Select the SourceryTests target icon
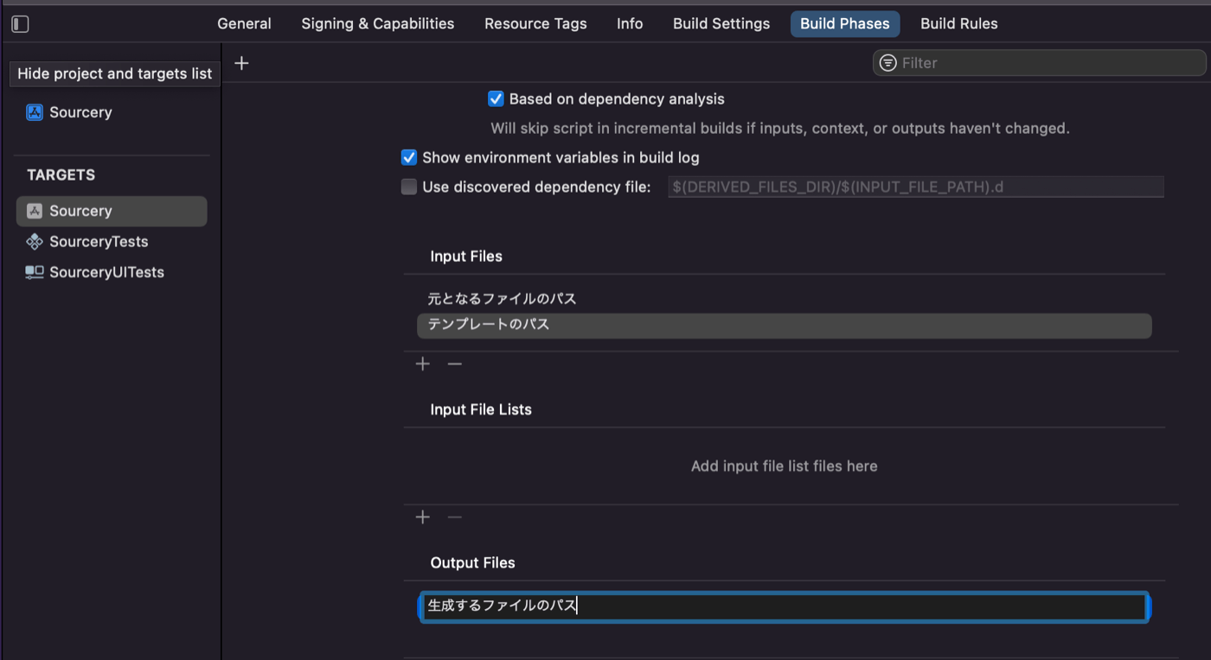Image resolution: width=1211 pixels, height=660 pixels. click(x=35, y=242)
